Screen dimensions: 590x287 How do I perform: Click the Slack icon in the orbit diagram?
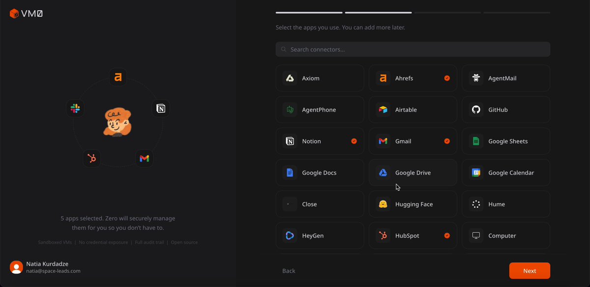pyautogui.click(x=75, y=108)
